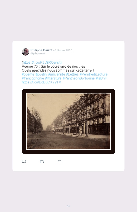Follow the t.co/K2JSROanvt link

pos(42,63)
